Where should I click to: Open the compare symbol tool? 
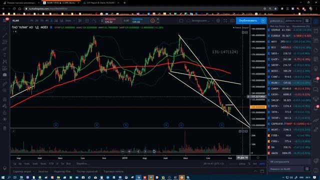click(x=87, y=20)
